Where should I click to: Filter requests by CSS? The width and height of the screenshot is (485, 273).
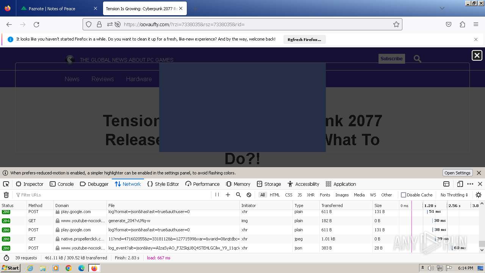click(x=289, y=195)
